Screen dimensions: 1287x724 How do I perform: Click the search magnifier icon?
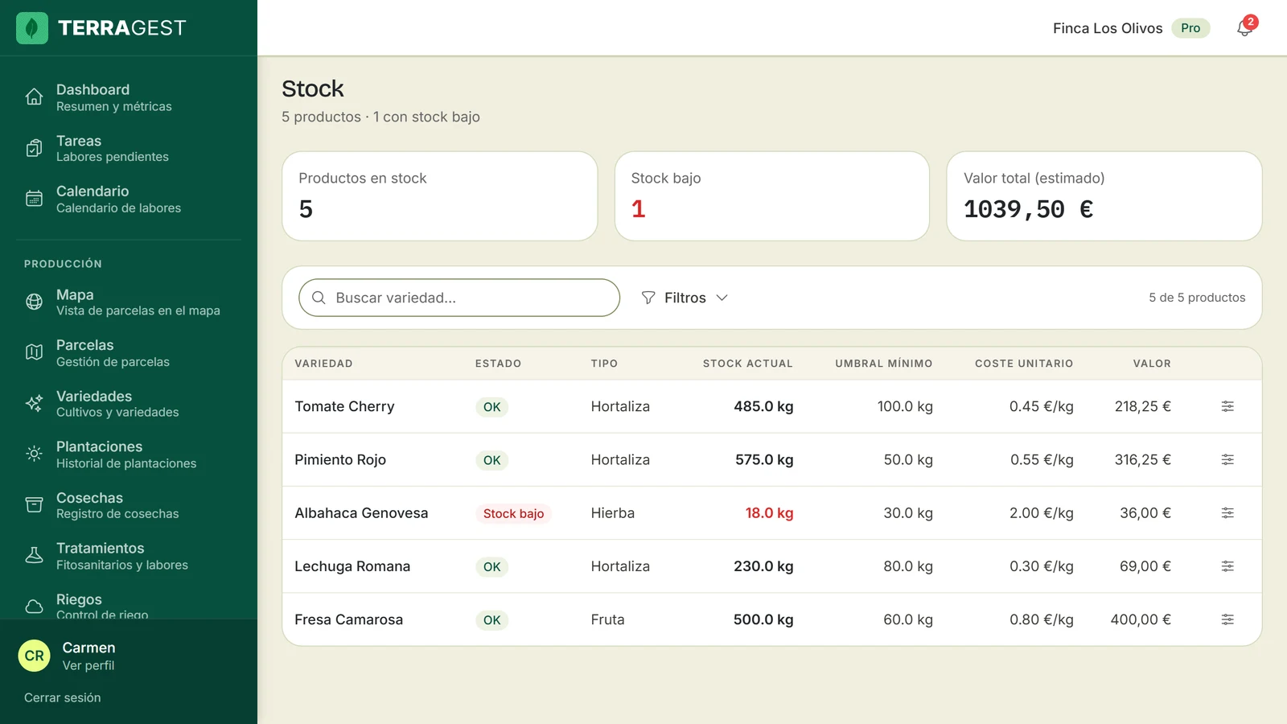point(319,298)
